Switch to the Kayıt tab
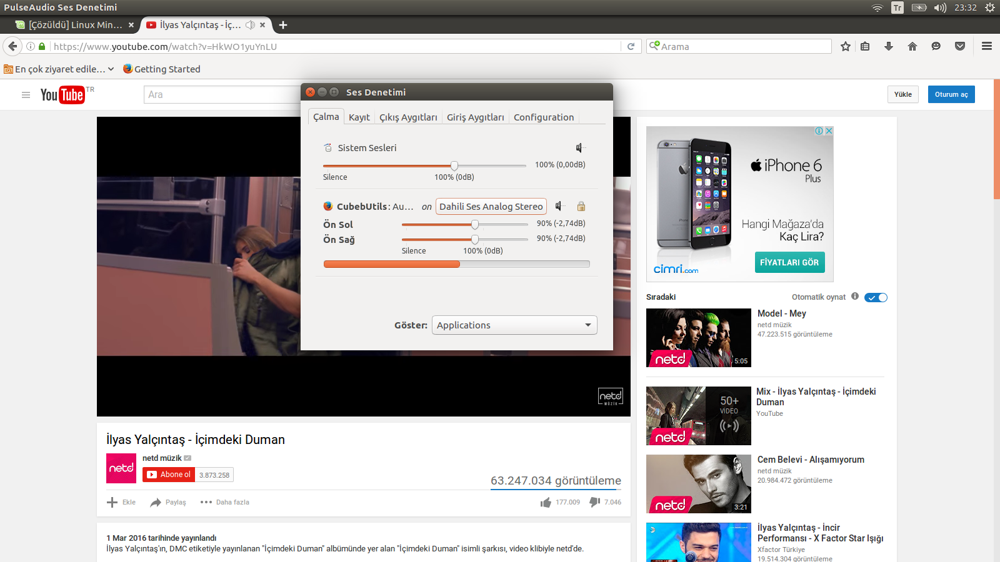This screenshot has height=562, width=1000. pyautogui.click(x=359, y=117)
